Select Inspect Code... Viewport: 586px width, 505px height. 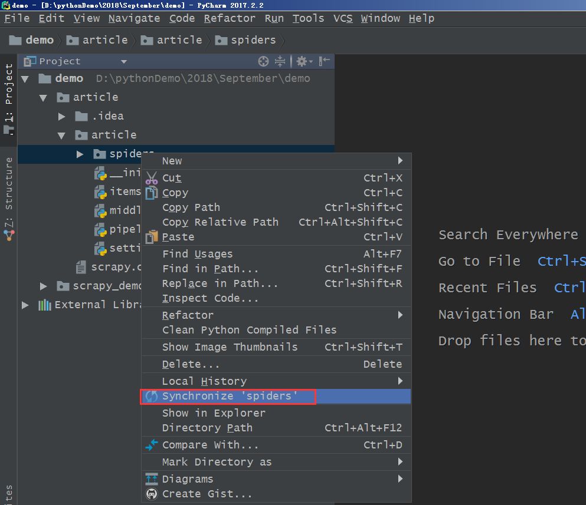point(276,298)
